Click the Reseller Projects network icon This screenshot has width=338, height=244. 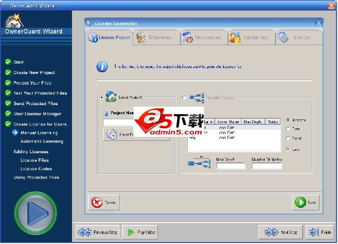click(x=196, y=98)
